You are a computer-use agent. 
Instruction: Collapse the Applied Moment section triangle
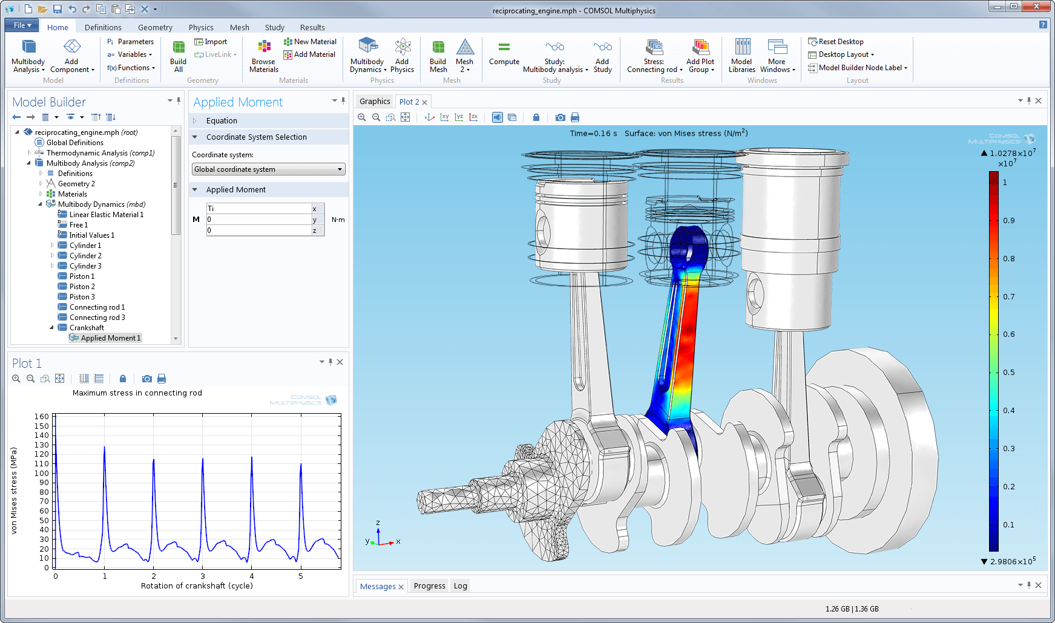coord(195,190)
